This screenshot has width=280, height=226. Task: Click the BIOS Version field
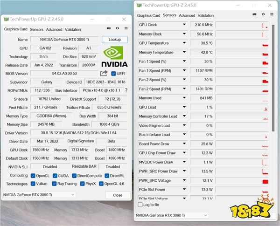[x=64, y=73]
